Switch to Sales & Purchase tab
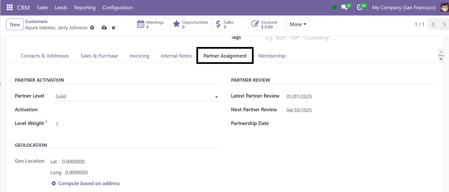The height and width of the screenshot is (192, 449). click(x=99, y=56)
